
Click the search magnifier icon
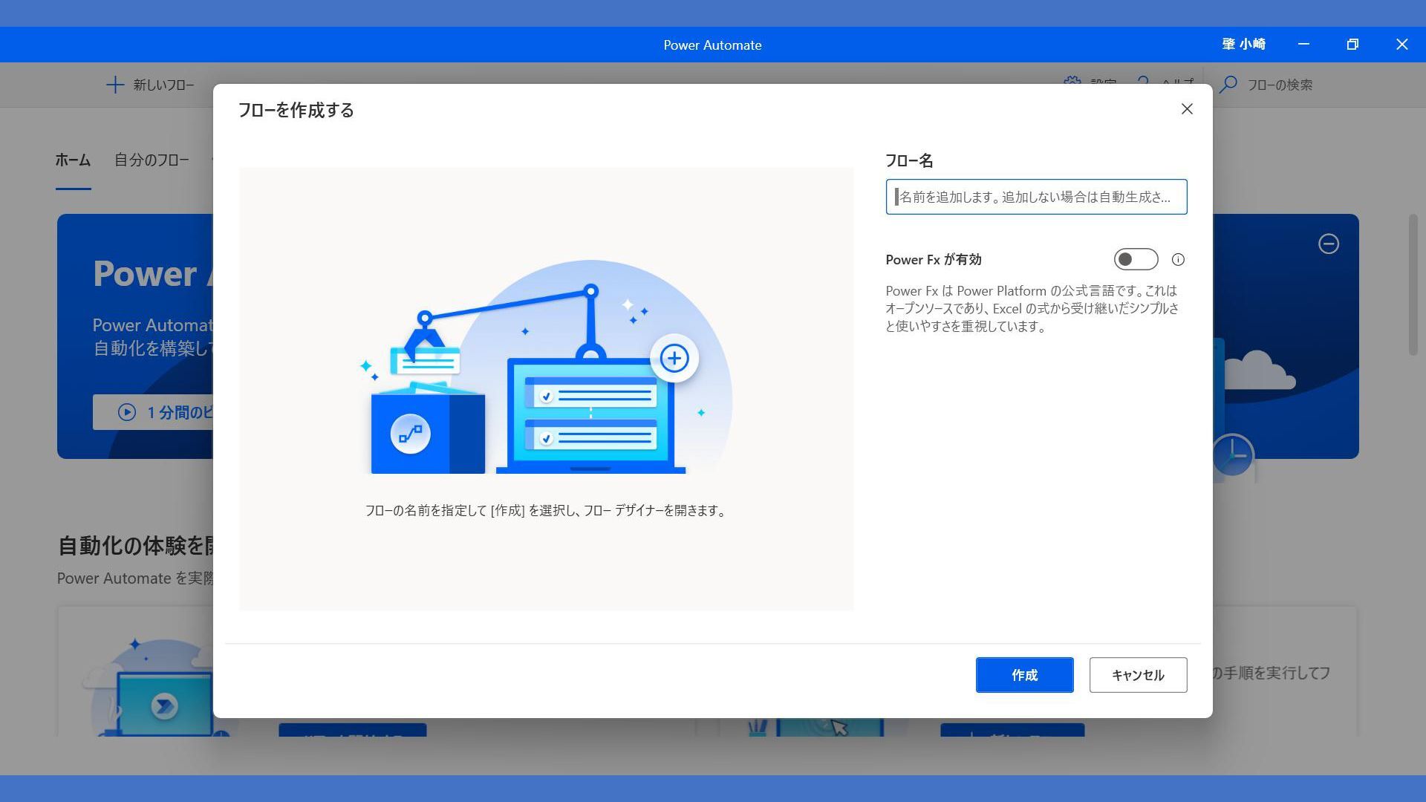(x=1228, y=85)
